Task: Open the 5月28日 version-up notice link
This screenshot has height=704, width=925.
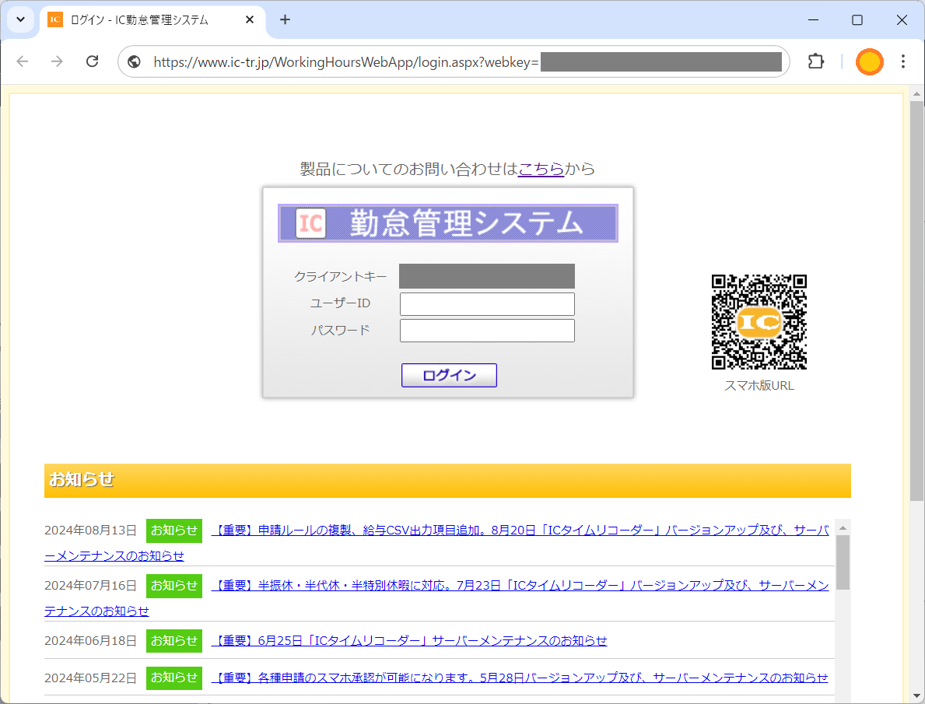Action: click(519, 678)
